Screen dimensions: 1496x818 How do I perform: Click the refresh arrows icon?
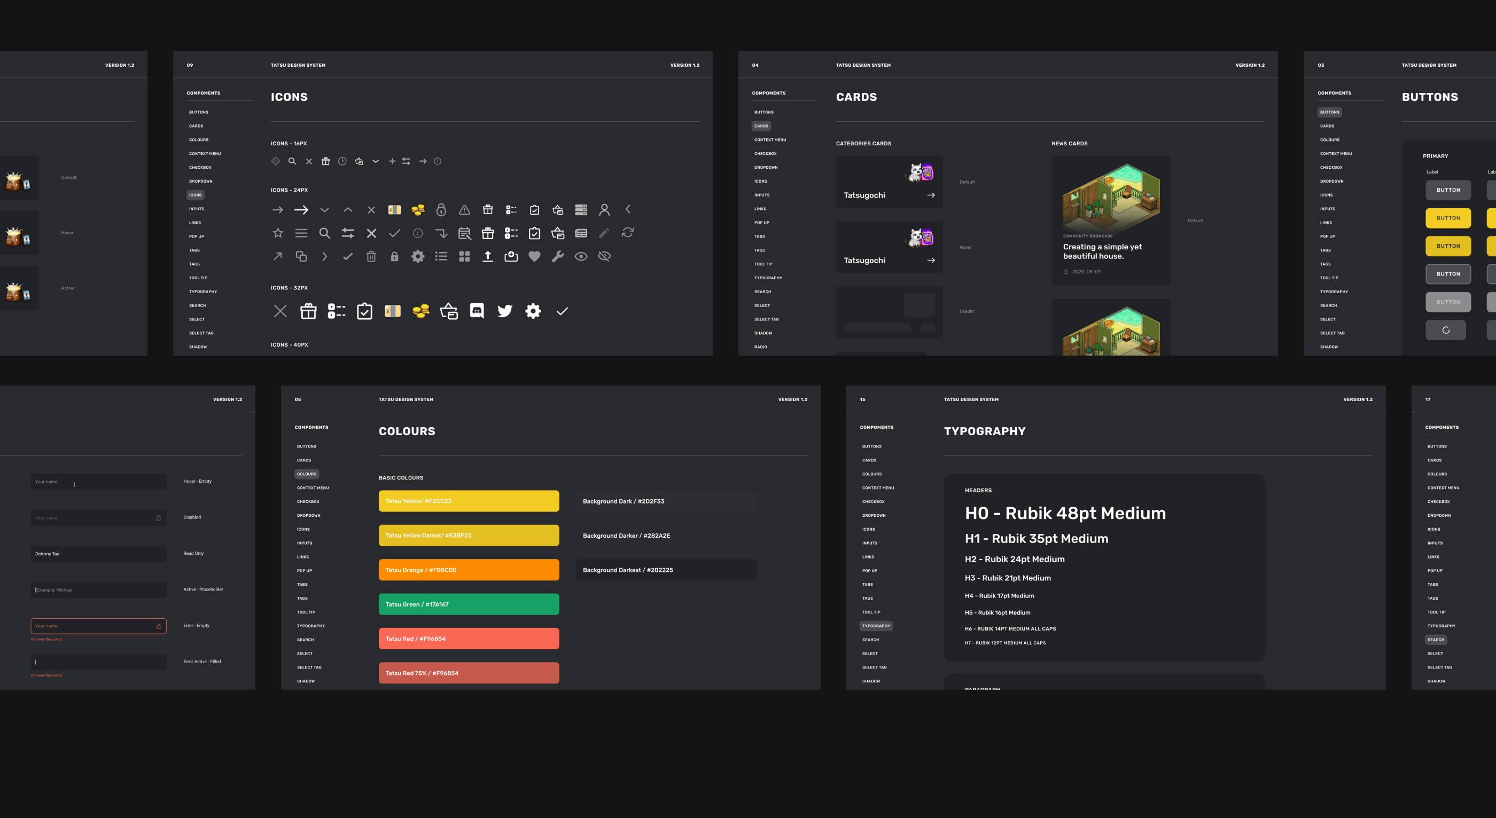[x=628, y=233]
